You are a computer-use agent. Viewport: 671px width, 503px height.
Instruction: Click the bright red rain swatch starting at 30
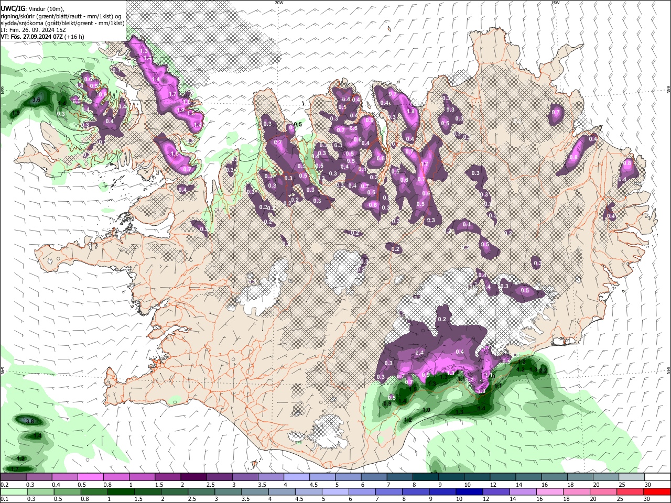click(x=657, y=491)
